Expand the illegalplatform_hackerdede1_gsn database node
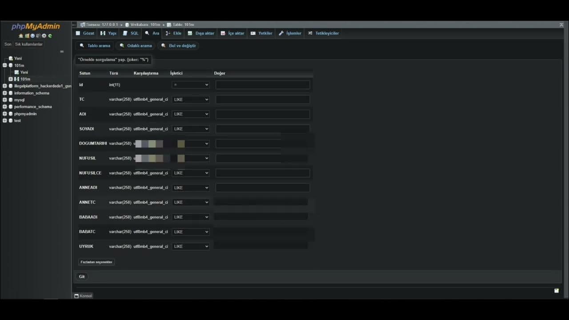The width and height of the screenshot is (569, 320). point(5,86)
